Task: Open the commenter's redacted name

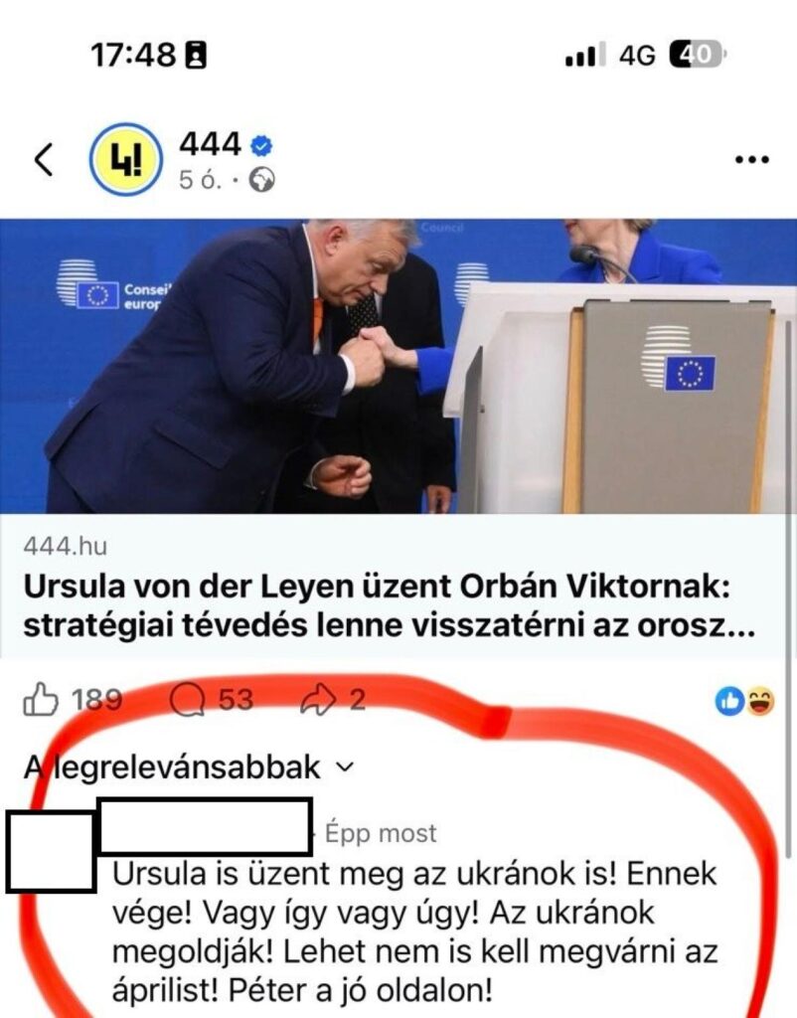Action: [x=205, y=826]
